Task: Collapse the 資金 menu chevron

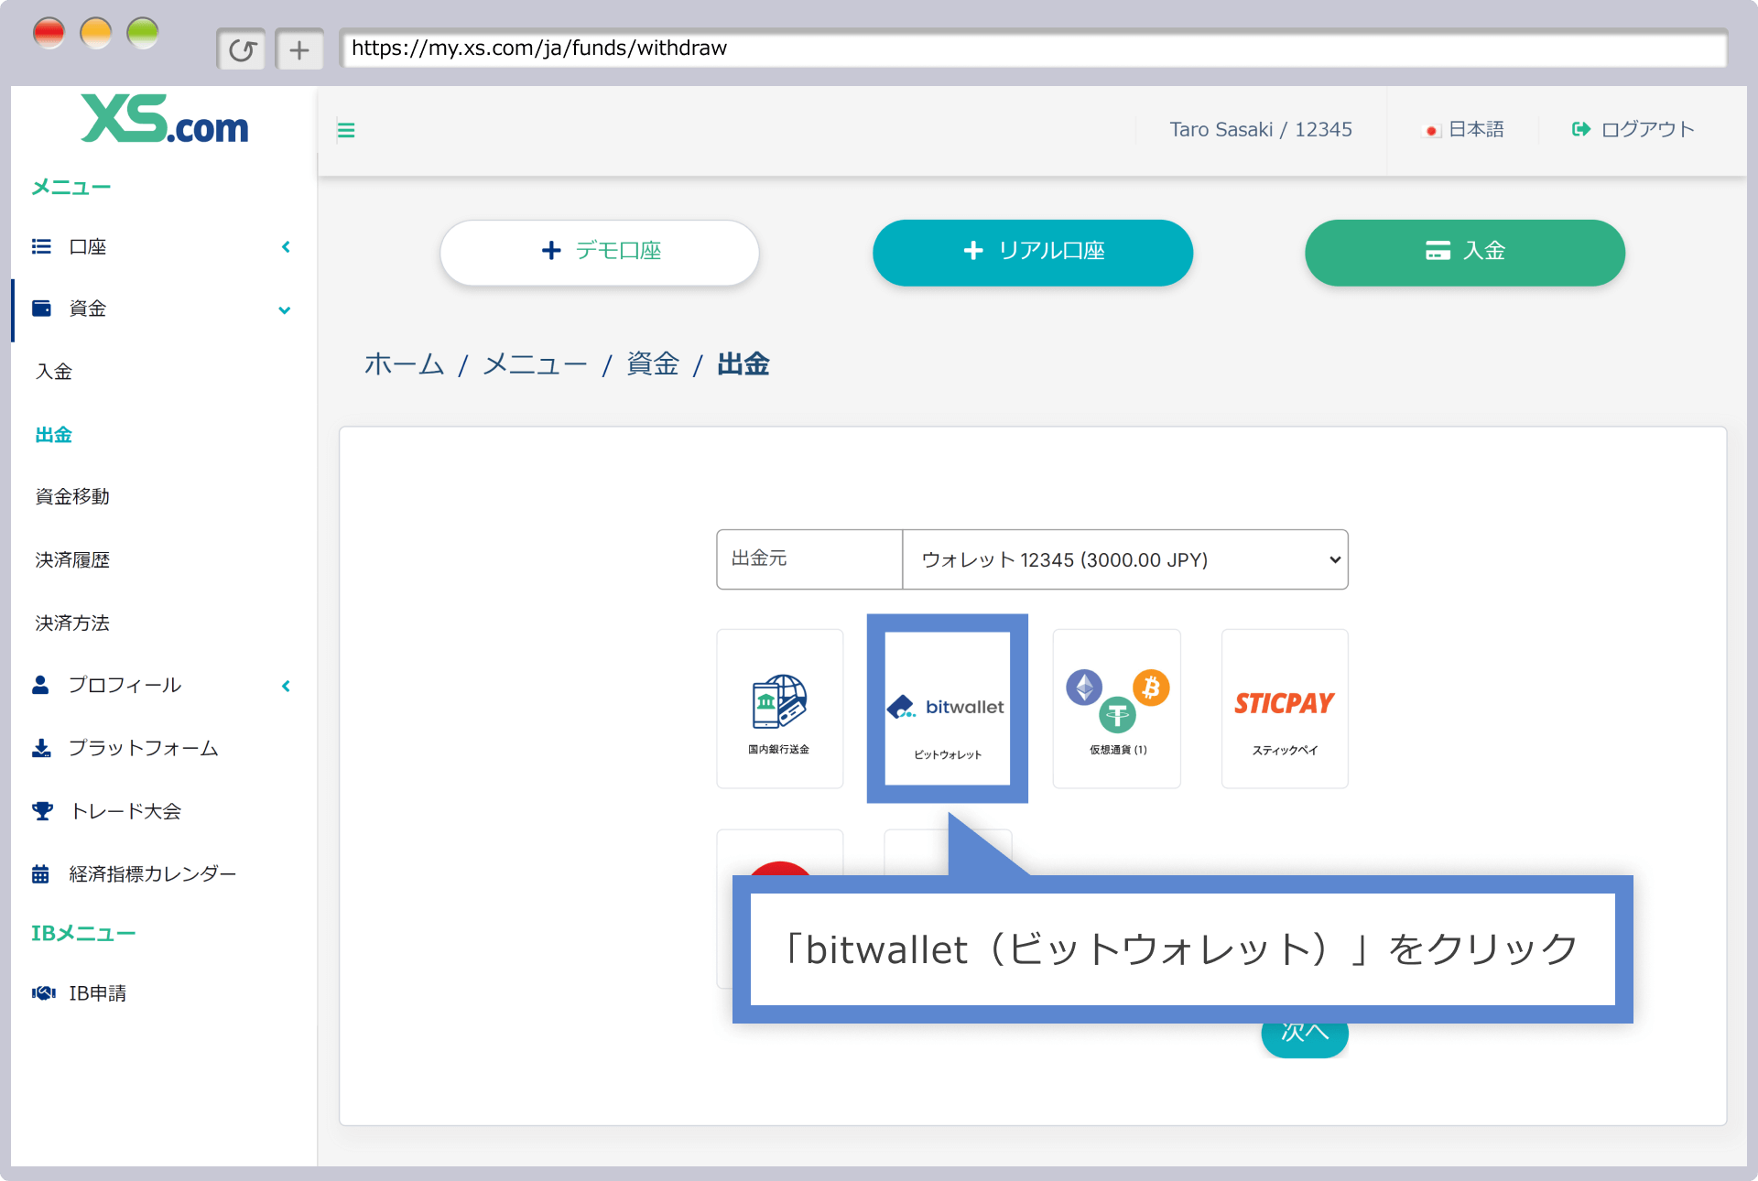Action: tap(285, 310)
